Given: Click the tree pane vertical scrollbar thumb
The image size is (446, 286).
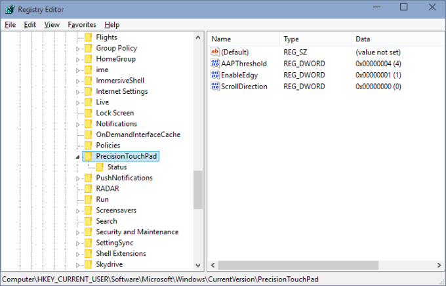Looking at the screenshot, I should click(x=198, y=189).
